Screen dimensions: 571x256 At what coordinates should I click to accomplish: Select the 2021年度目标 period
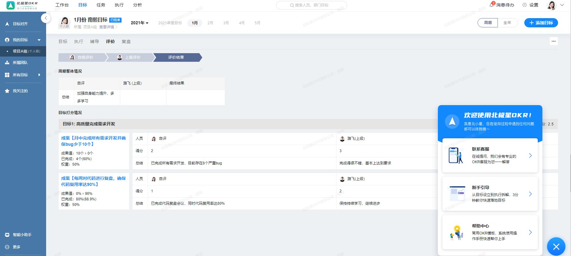(170, 23)
